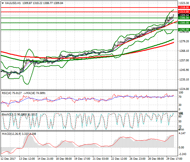
Task: Open the chart menu triangle beside XAUUSD
Action: point(3,3)
